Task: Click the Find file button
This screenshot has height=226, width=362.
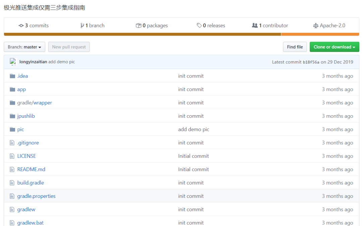Action: point(295,47)
